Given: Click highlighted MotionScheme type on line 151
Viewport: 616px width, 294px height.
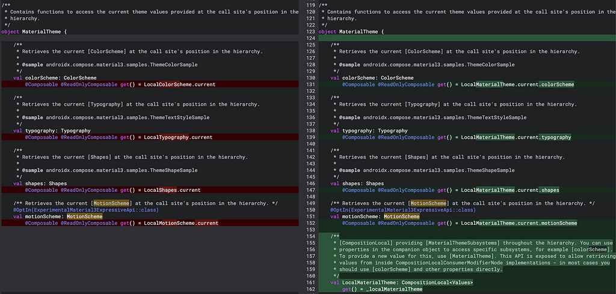Looking at the screenshot, I should point(401,216).
